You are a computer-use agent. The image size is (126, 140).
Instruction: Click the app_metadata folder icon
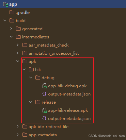25,135
